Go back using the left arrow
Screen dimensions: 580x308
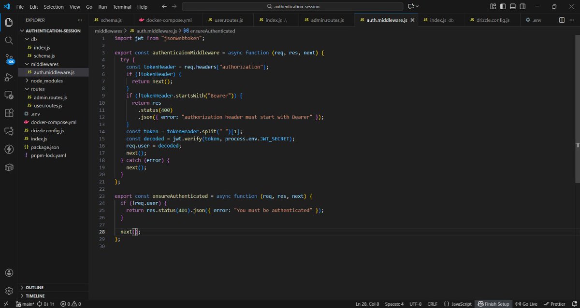(164, 7)
